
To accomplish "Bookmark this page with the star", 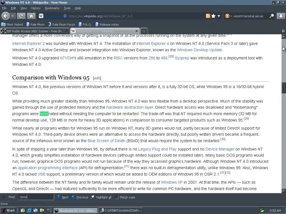I will (x=213, y=16).
